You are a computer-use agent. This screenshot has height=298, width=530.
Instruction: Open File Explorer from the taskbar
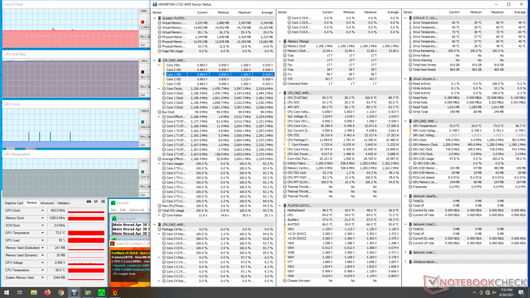pos(34,292)
